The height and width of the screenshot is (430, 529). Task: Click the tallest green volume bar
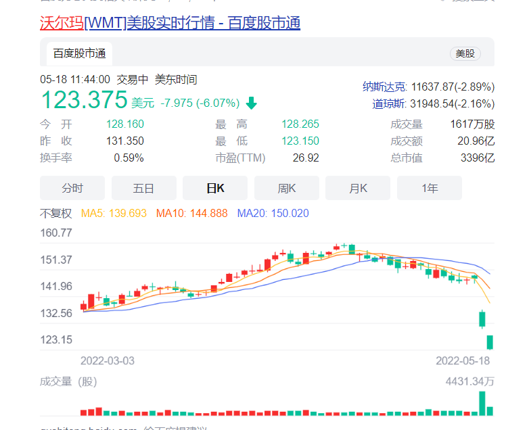[x=482, y=404]
